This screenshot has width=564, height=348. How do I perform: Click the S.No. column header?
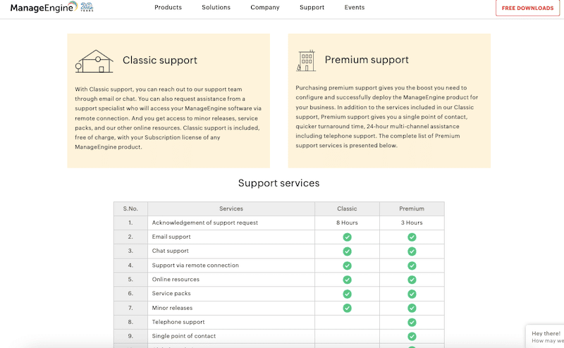(130, 209)
